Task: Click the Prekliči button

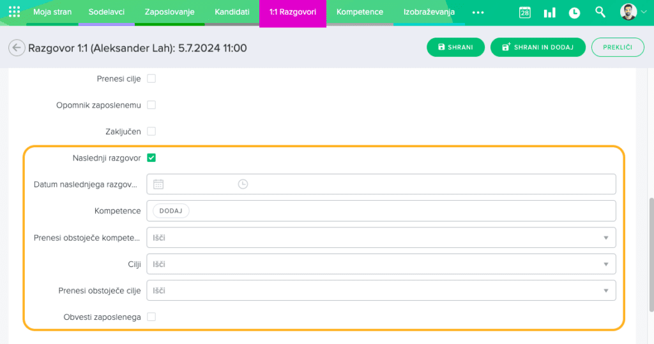Action: (x=617, y=48)
